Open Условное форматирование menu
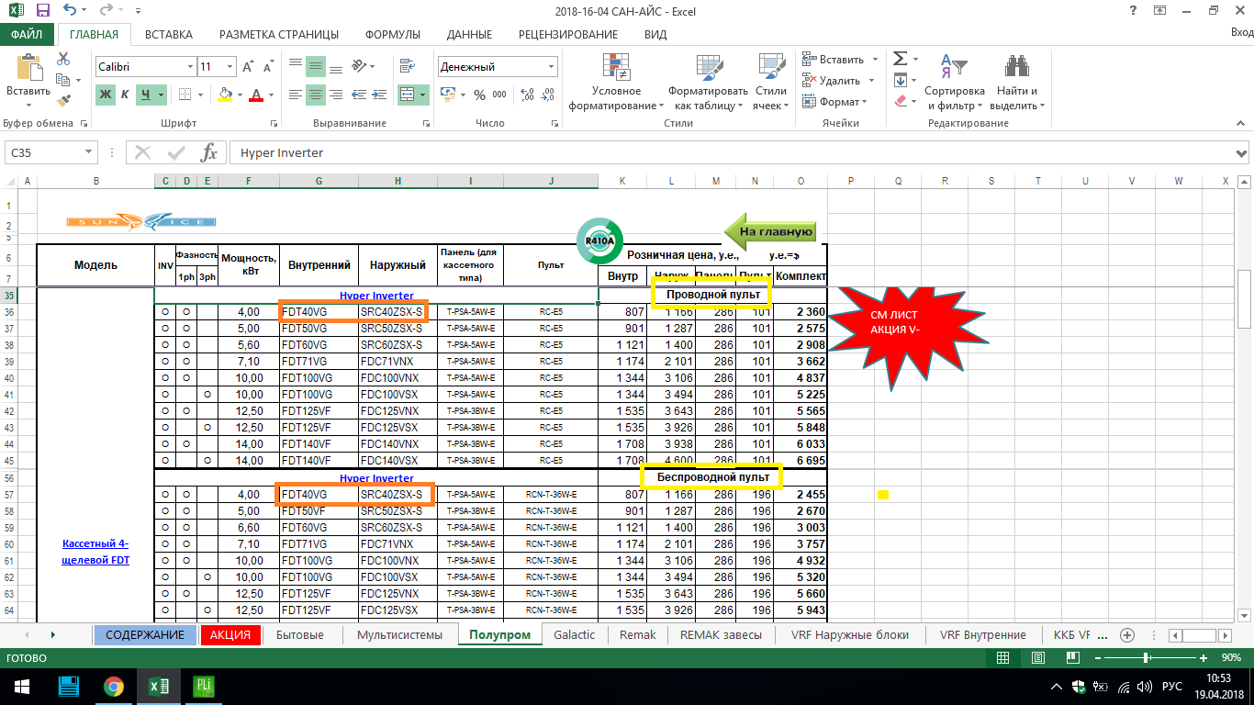 [x=616, y=82]
